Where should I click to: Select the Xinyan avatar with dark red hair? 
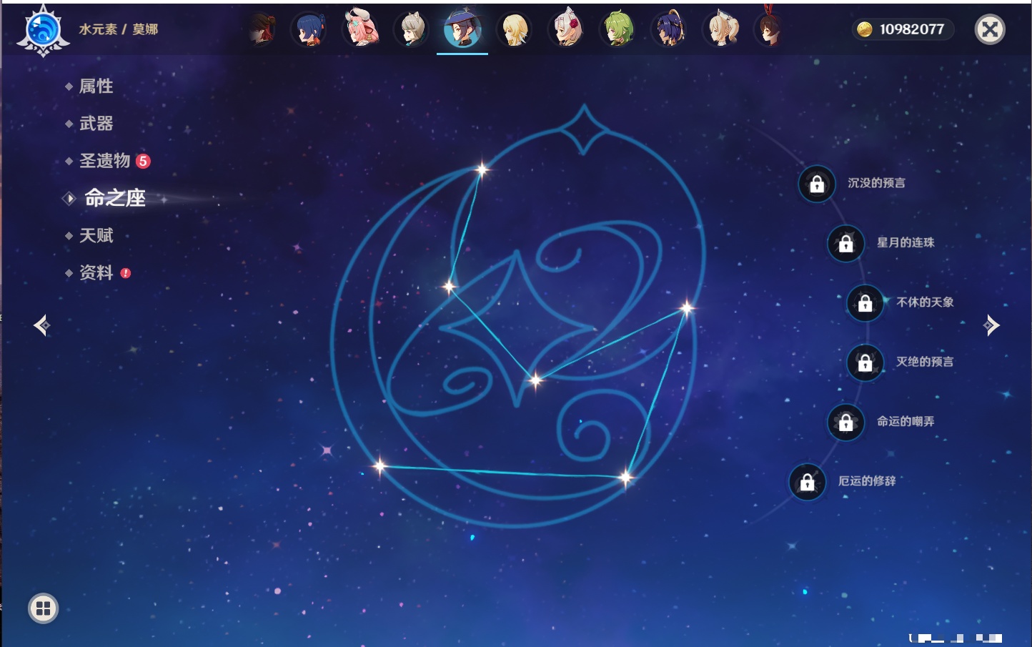[262, 29]
